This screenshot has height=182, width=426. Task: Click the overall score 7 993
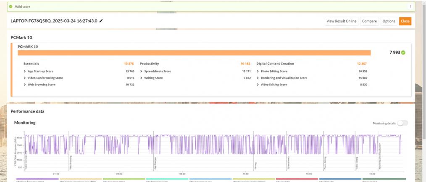coord(395,53)
